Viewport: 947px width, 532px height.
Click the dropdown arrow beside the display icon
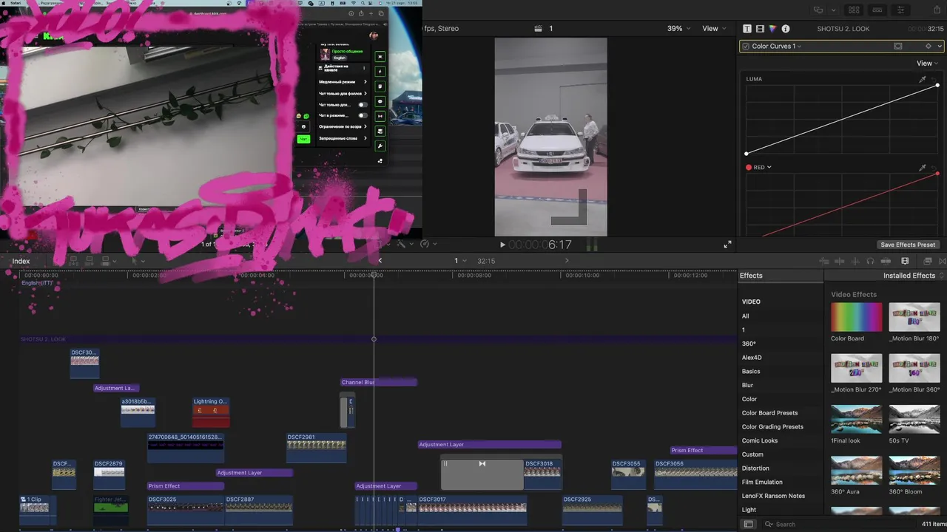coord(833,10)
